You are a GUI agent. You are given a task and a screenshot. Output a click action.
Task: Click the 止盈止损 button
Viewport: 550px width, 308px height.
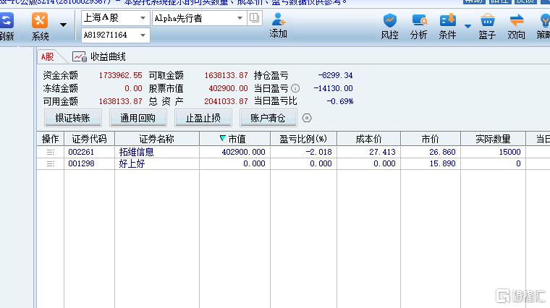(x=203, y=118)
